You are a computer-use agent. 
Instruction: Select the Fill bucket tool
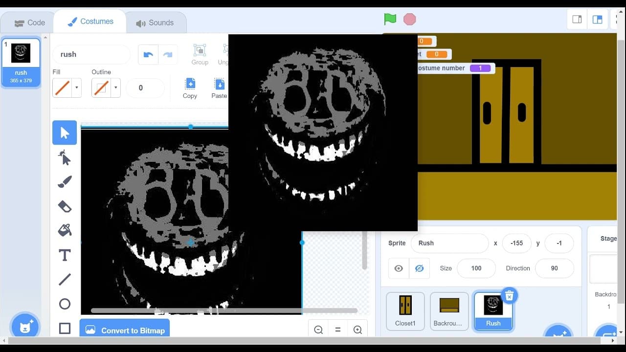pos(65,230)
